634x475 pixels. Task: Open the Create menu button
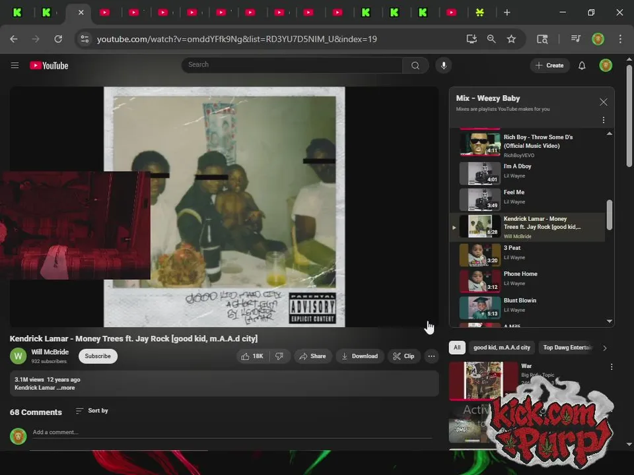[549, 65]
